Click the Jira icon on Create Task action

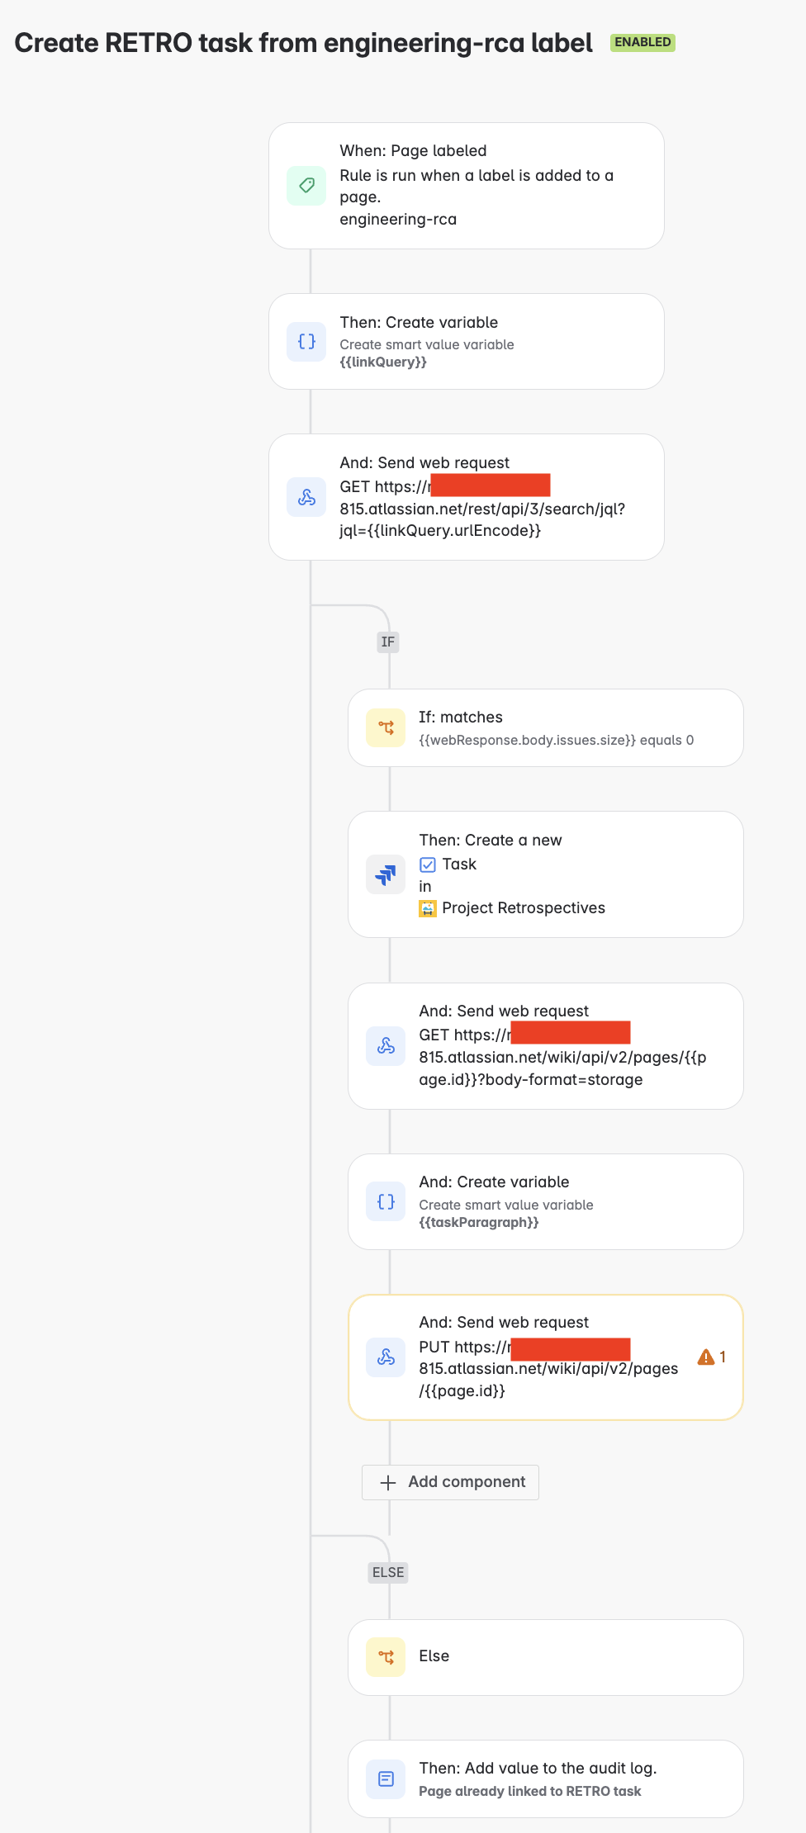click(x=385, y=874)
